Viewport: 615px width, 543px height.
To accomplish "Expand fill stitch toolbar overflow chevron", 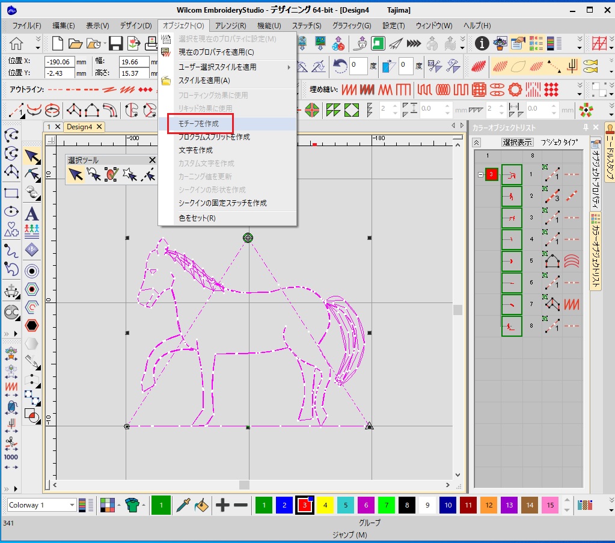I will (580, 90).
